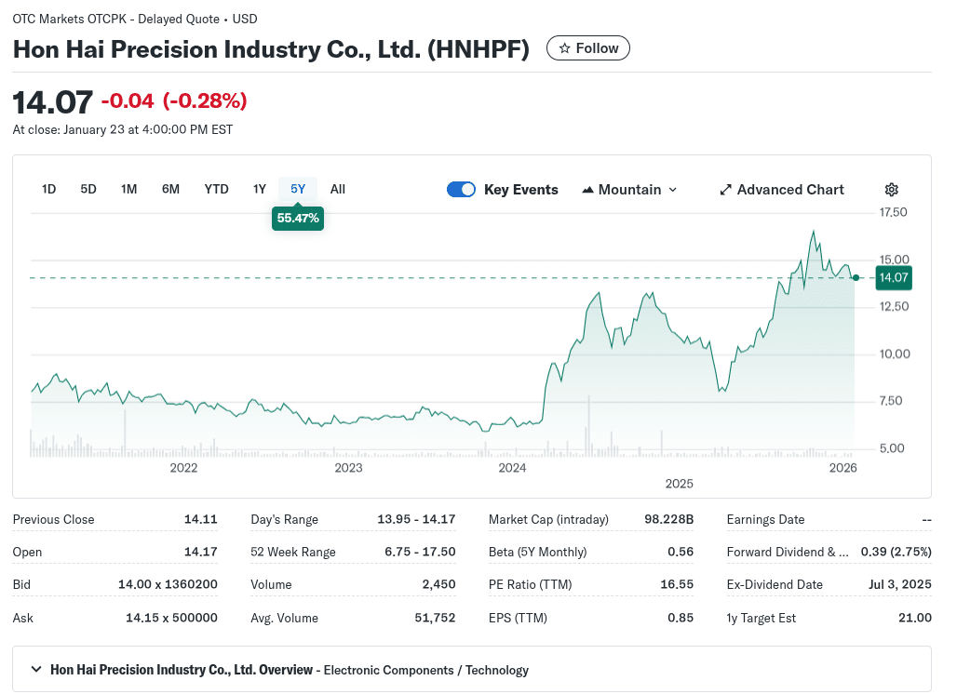Click the chart settings gear icon
This screenshot has width=957, height=694.
(x=891, y=190)
